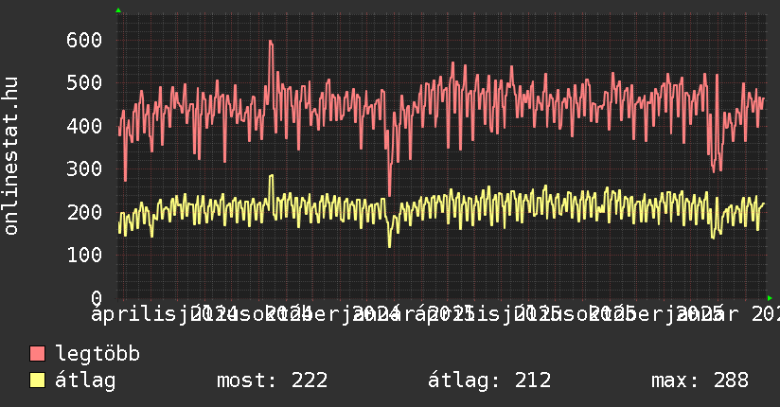Screen dimensions: 780x407
Task: Click the green arrow atop the y-axis
Action: [x=118, y=10]
